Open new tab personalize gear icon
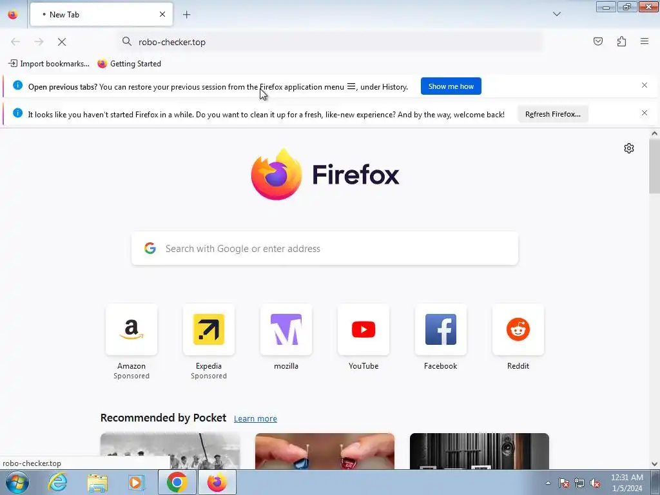The image size is (660, 495). pos(629,148)
